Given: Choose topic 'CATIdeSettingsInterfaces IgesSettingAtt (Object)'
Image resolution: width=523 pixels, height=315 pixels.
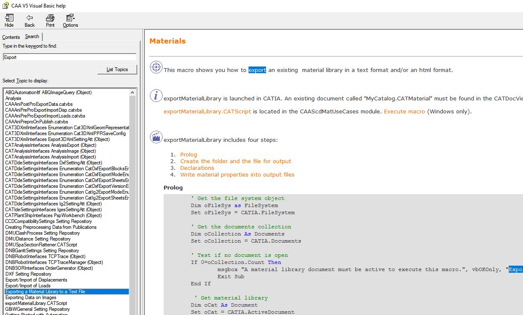Looking at the screenshot, I should (53, 210).
